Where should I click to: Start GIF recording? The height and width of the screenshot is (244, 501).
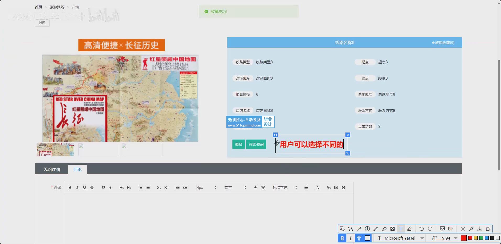coord(451,229)
